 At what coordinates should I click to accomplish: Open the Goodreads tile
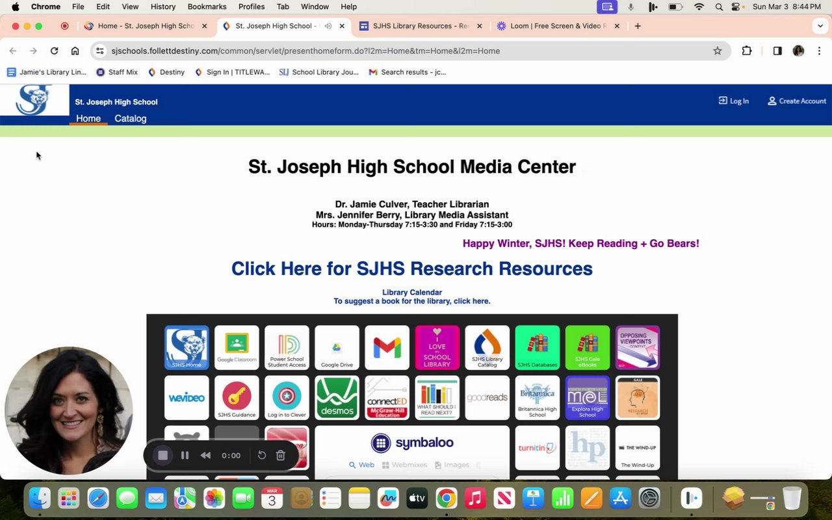click(x=487, y=398)
